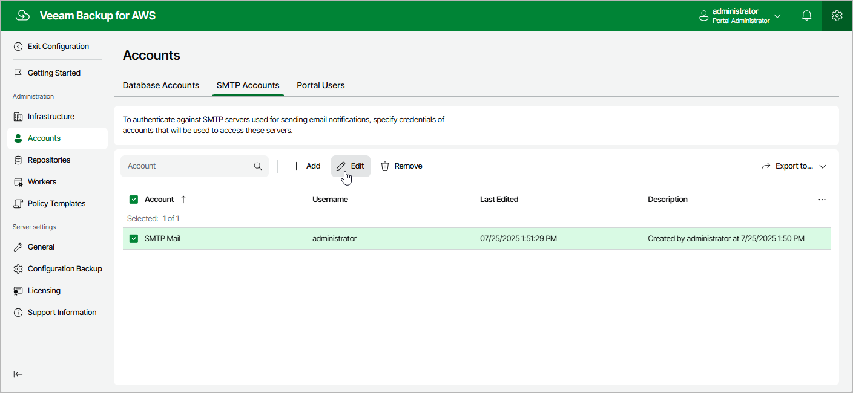The width and height of the screenshot is (853, 393).
Task: Click the General wrench icon
Action: tap(18, 247)
